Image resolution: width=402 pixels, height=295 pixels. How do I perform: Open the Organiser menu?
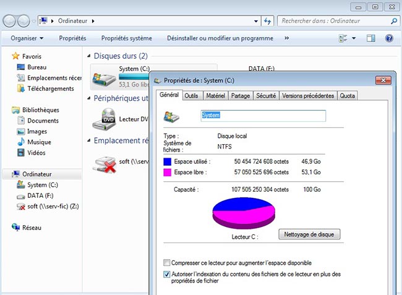(27, 38)
